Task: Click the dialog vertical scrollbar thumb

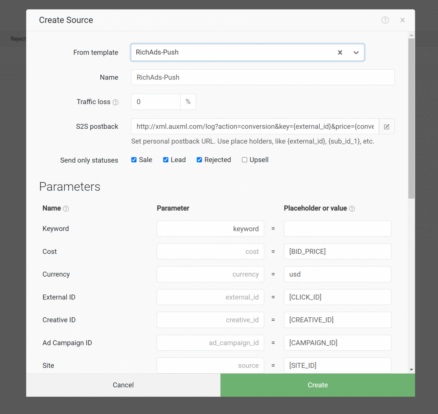Action: tap(411, 119)
